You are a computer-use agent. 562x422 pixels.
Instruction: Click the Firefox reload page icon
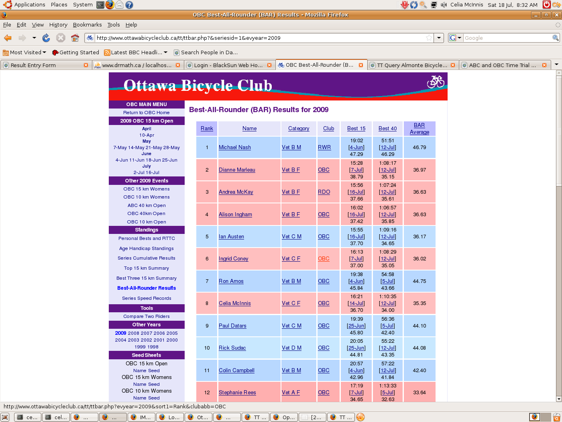click(x=46, y=38)
